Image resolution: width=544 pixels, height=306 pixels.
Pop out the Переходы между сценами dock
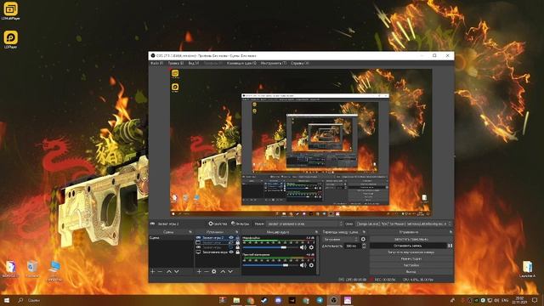[x=364, y=232]
